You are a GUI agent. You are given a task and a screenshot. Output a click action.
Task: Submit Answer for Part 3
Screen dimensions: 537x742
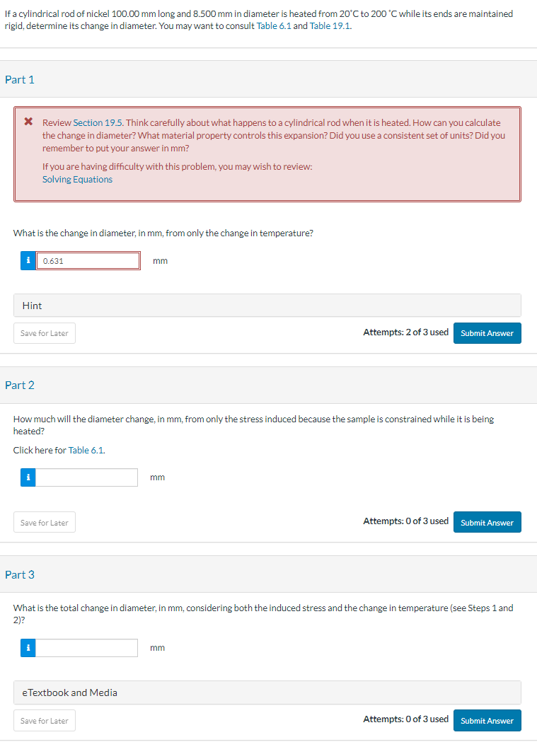click(487, 720)
